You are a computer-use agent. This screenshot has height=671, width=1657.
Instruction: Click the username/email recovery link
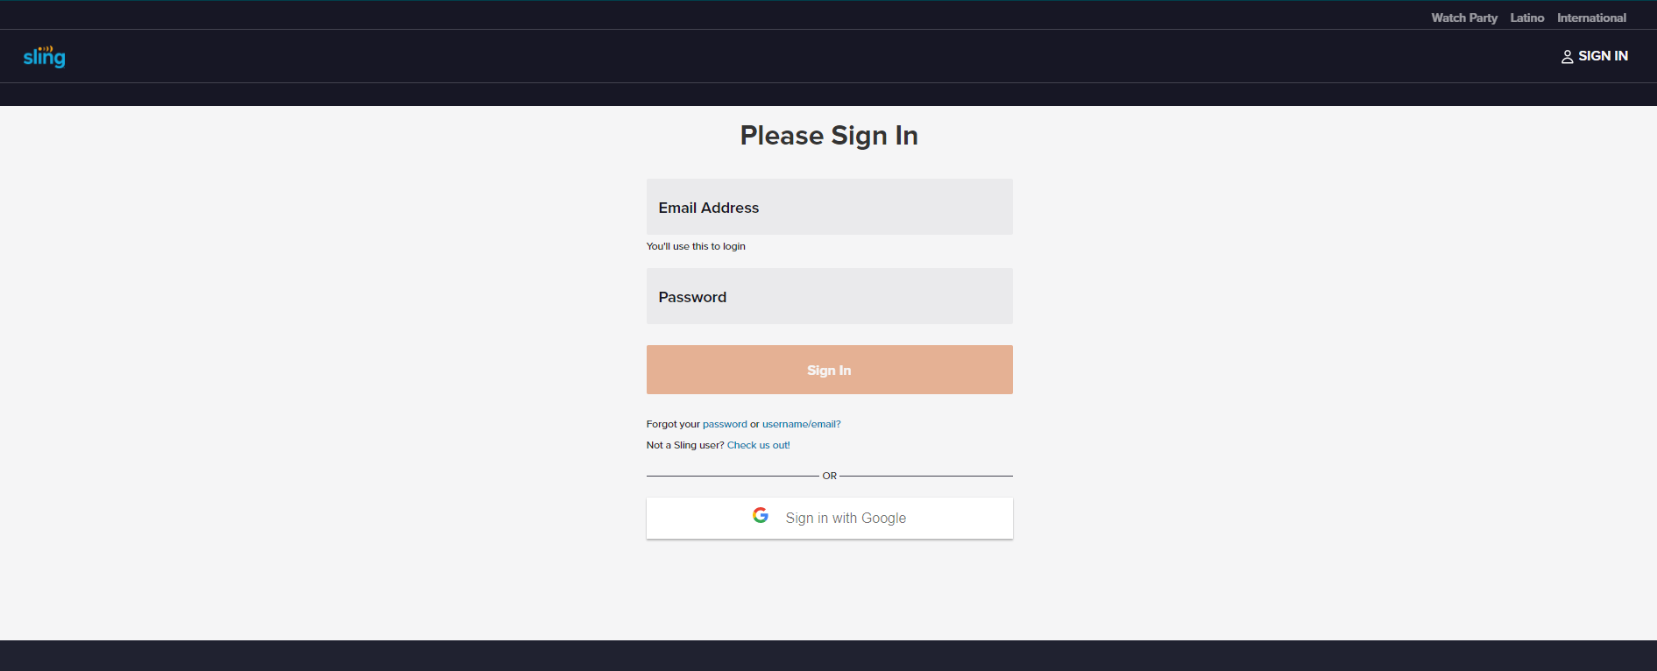click(x=799, y=423)
